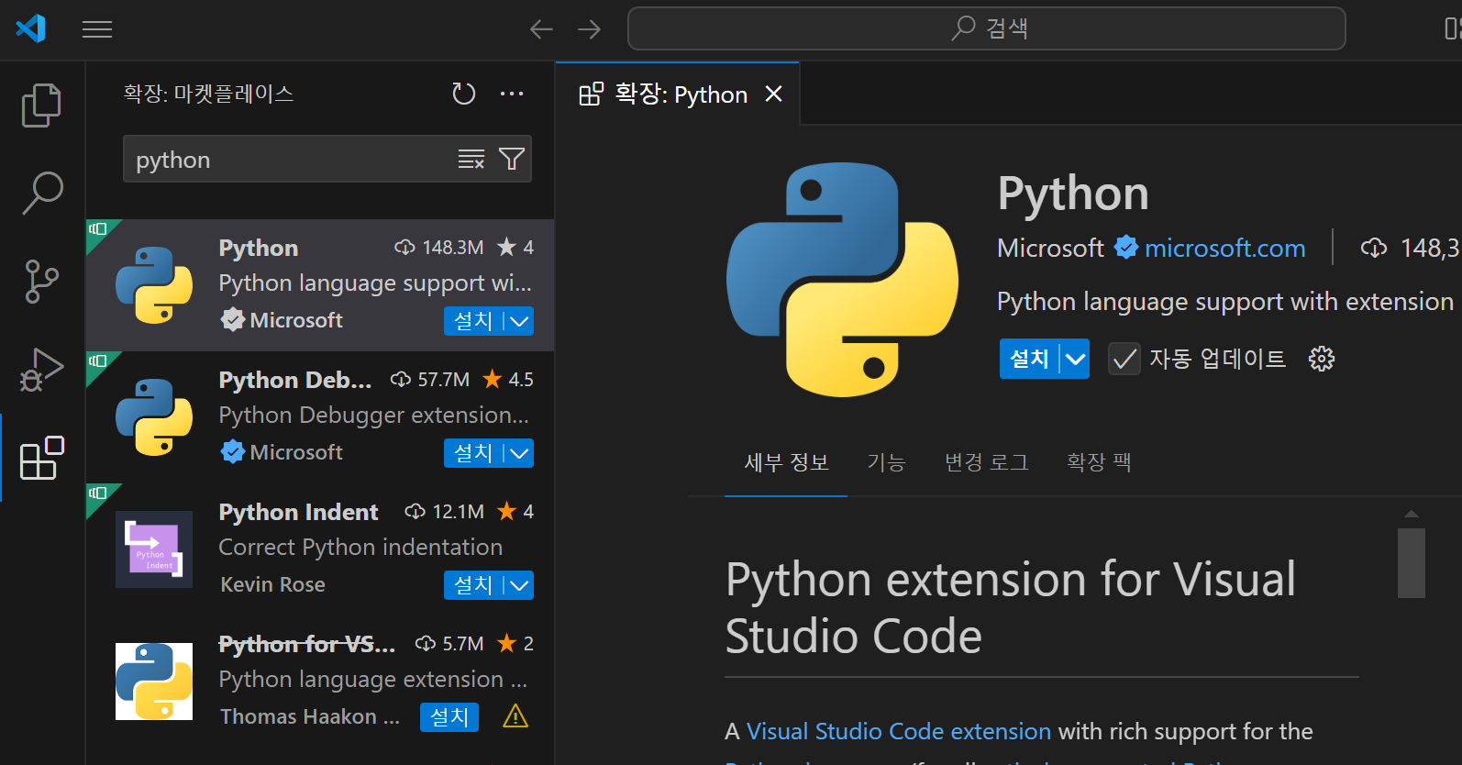Viewport: 1462px width, 765px height.
Task: Go back with the left arrow
Action: [x=541, y=29]
